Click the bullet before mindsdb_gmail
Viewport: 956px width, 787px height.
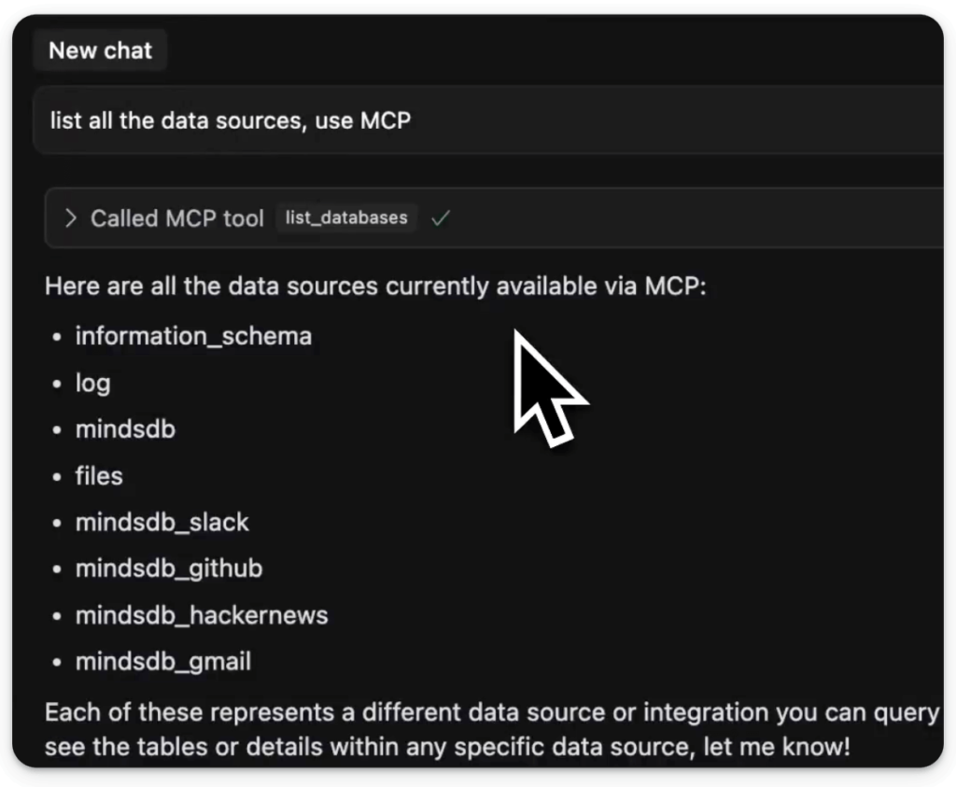click(x=57, y=663)
